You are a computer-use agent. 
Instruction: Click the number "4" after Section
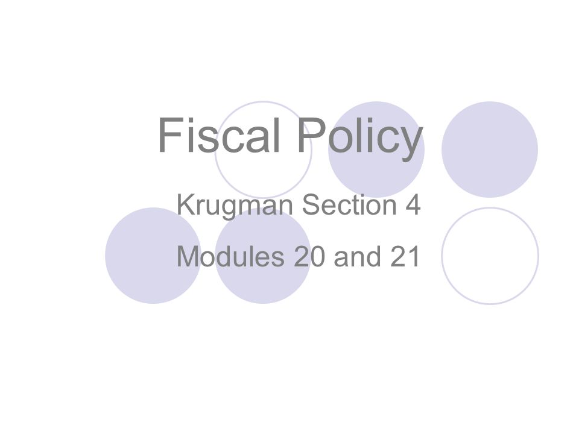click(413, 204)
